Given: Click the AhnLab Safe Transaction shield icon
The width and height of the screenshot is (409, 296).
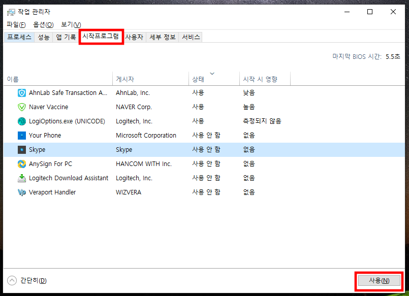Looking at the screenshot, I should click(x=22, y=93).
